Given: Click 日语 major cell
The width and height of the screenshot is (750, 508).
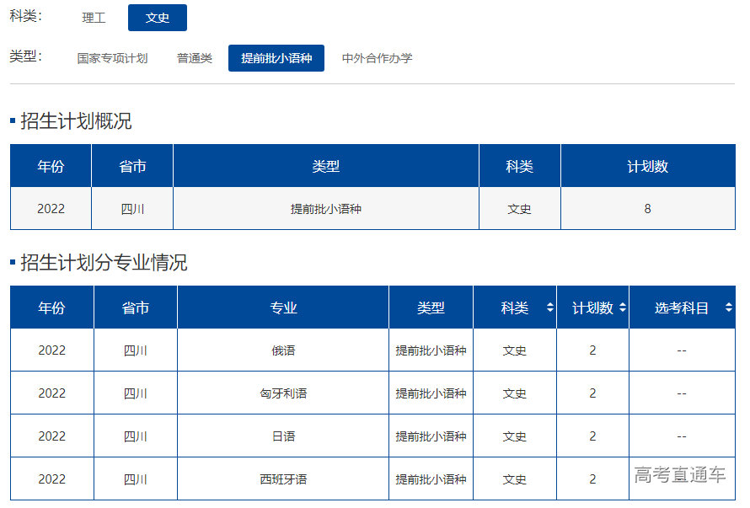Looking at the screenshot, I should point(283,436).
